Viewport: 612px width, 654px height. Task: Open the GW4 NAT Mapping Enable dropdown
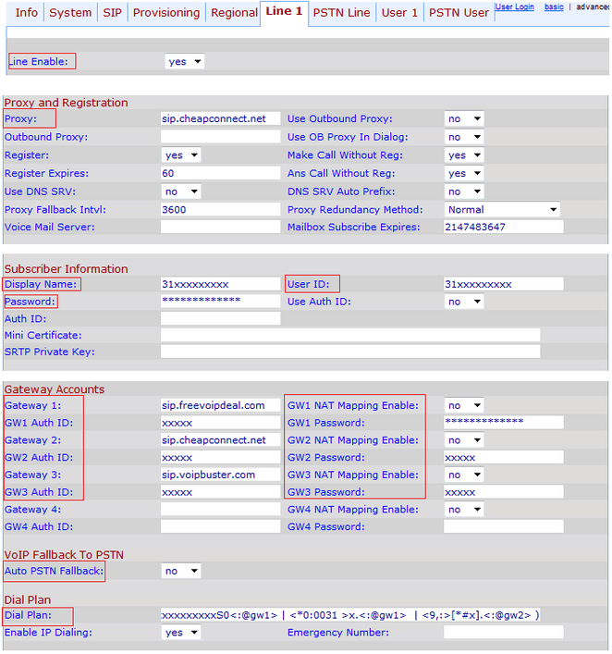point(464,510)
